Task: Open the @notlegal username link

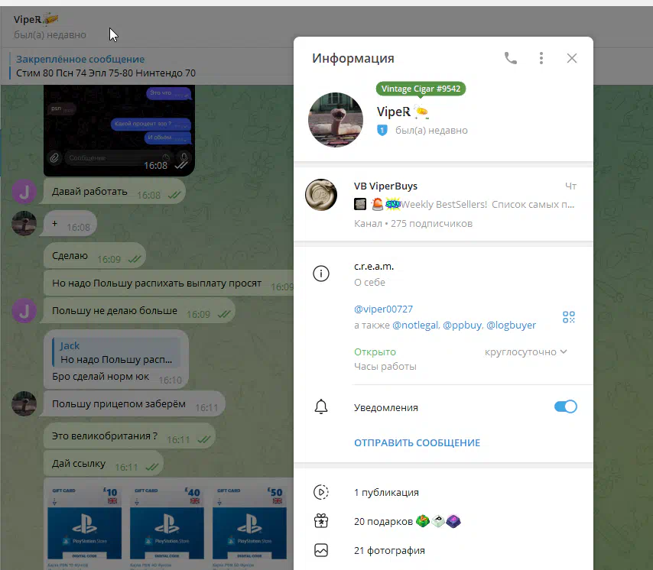Action: [x=415, y=325]
